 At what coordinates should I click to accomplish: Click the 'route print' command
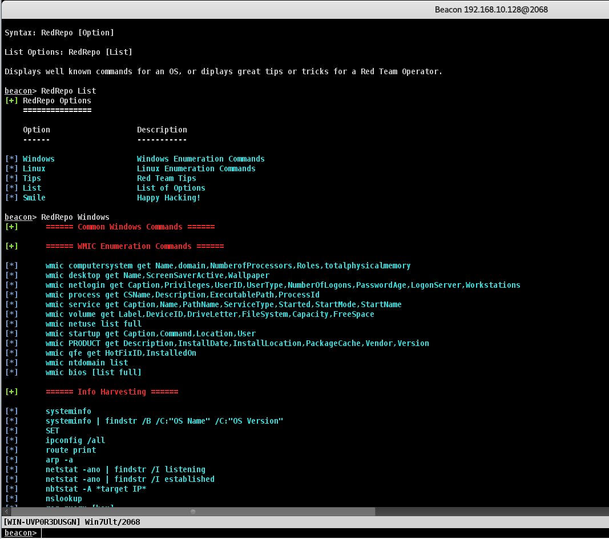click(71, 450)
